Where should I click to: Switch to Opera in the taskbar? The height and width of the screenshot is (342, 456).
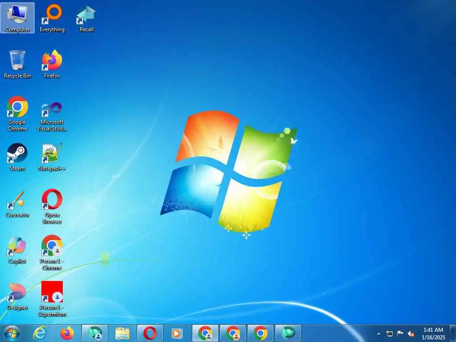[150, 333]
